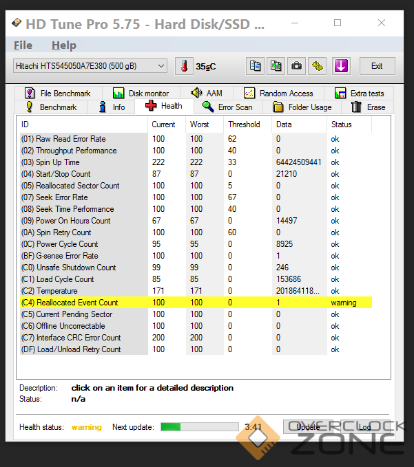Click the thermometer temperature icon

[184, 66]
